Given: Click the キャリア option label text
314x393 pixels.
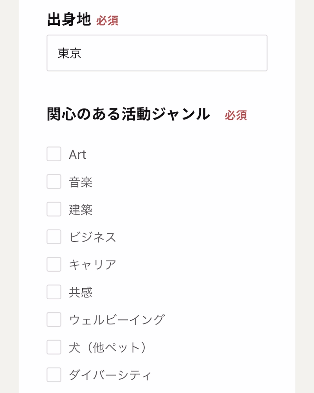Looking at the screenshot, I should tap(93, 265).
